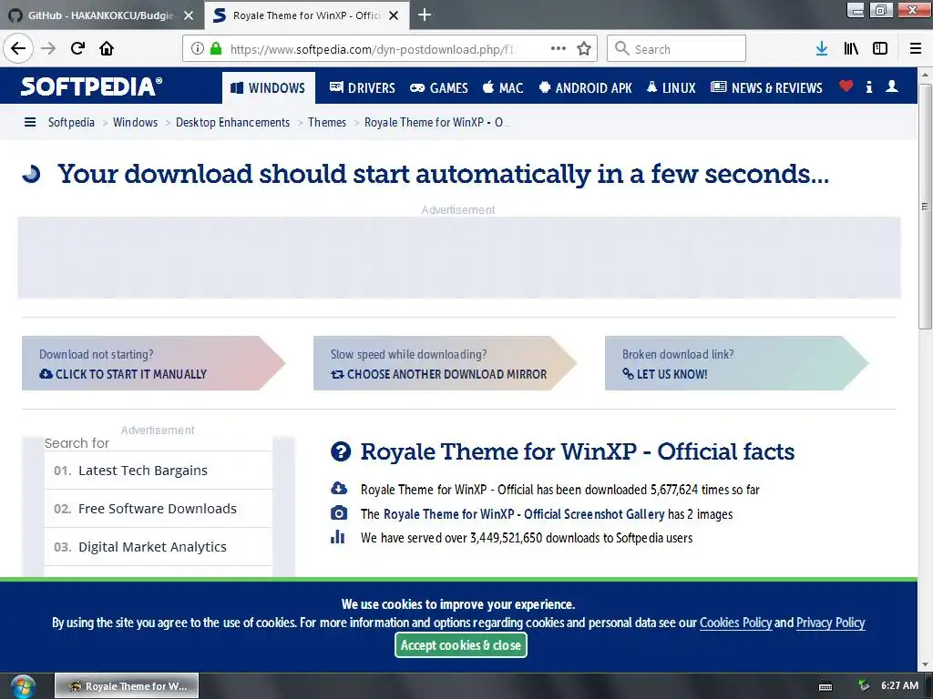Screen dimensions: 933x699
Task: Click the Softpedia logo
Action: pyautogui.click(x=91, y=86)
